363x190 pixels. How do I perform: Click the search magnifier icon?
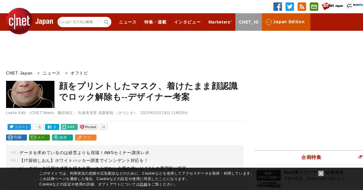tap(106, 22)
